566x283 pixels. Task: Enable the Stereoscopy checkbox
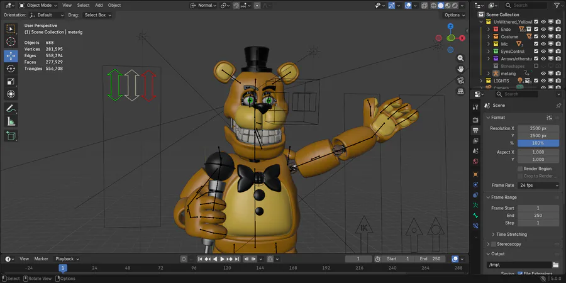point(494,245)
